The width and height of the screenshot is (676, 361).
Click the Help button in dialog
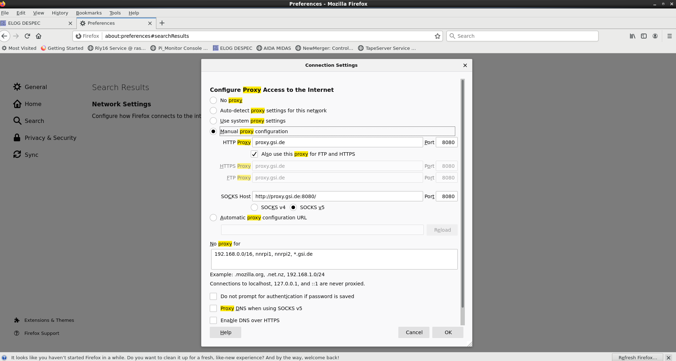[226, 332]
